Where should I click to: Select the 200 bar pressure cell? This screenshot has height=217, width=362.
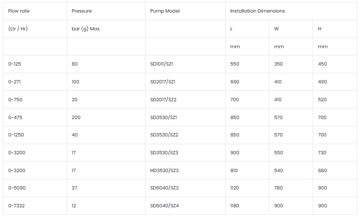click(76, 117)
